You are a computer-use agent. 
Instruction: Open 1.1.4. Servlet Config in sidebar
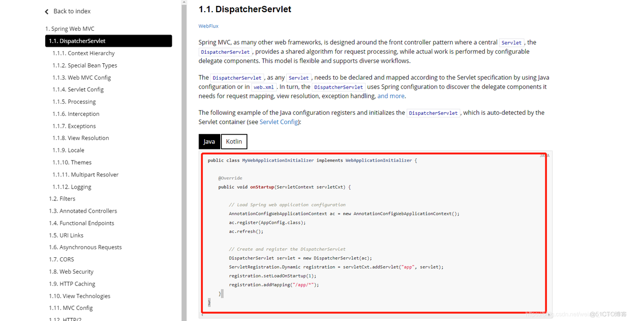coord(78,89)
